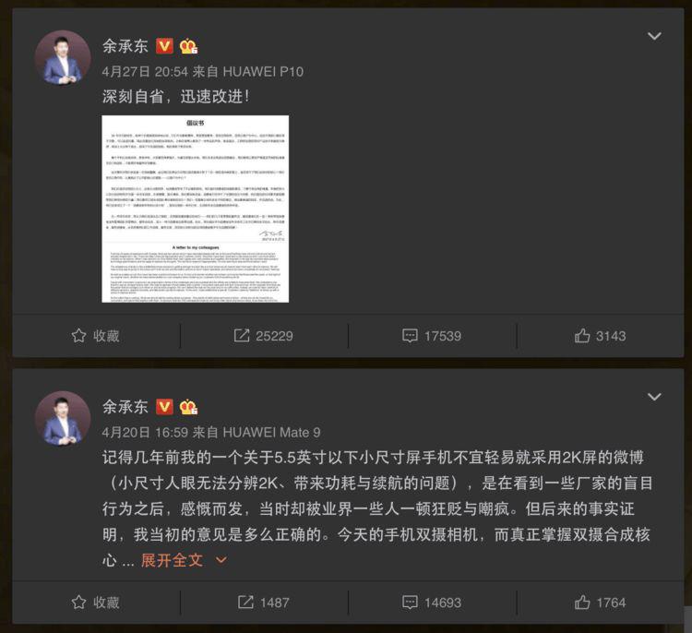Click the 4月20日 16:59 timestamp
The height and width of the screenshot is (633, 692).
tap(145, 432)
